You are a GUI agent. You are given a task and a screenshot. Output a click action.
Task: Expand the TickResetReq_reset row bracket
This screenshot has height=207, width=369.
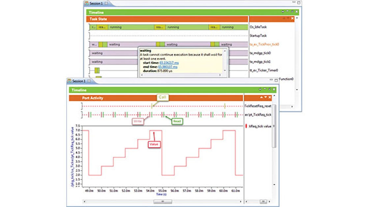point(82,106)
